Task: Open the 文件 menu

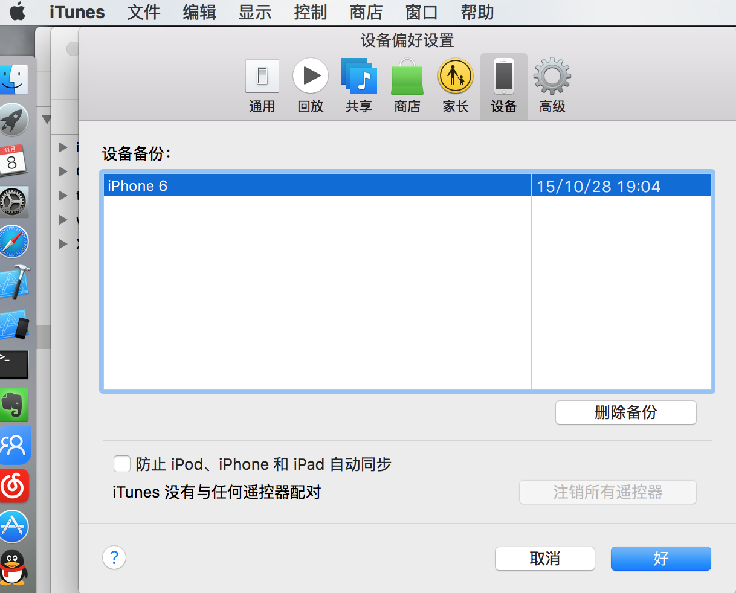Action: (144, 12)
